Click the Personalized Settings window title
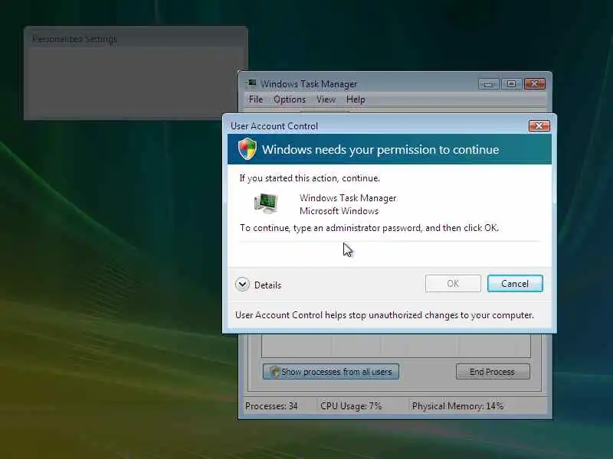The height and width of the screenshot is (459, 613). [x=74, y=39]
